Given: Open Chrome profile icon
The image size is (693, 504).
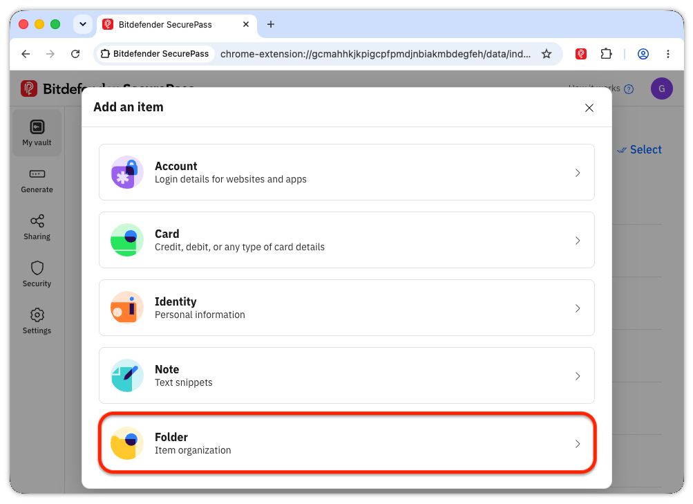Looking at the screenshot, I should pyautogui.click(x=643, y=54).
